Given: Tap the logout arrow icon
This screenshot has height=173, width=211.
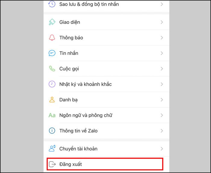Looking at the screenshot, I should click(52, 164).
